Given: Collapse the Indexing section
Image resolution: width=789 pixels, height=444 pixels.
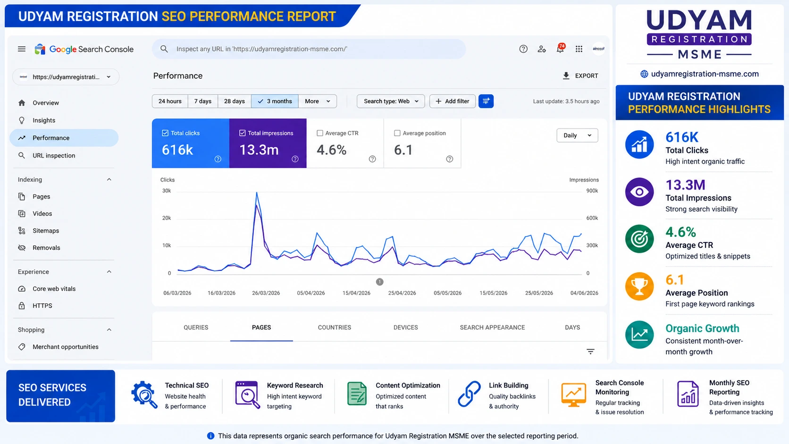Looking at the screenshot, I should [109, 179].
